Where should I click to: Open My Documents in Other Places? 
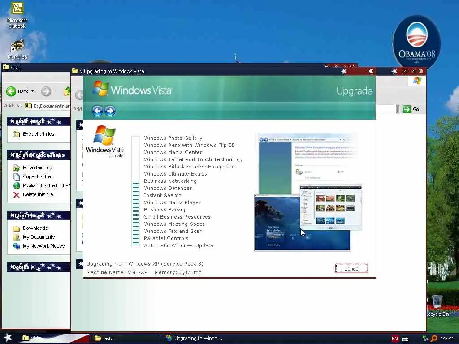[39, 237]
